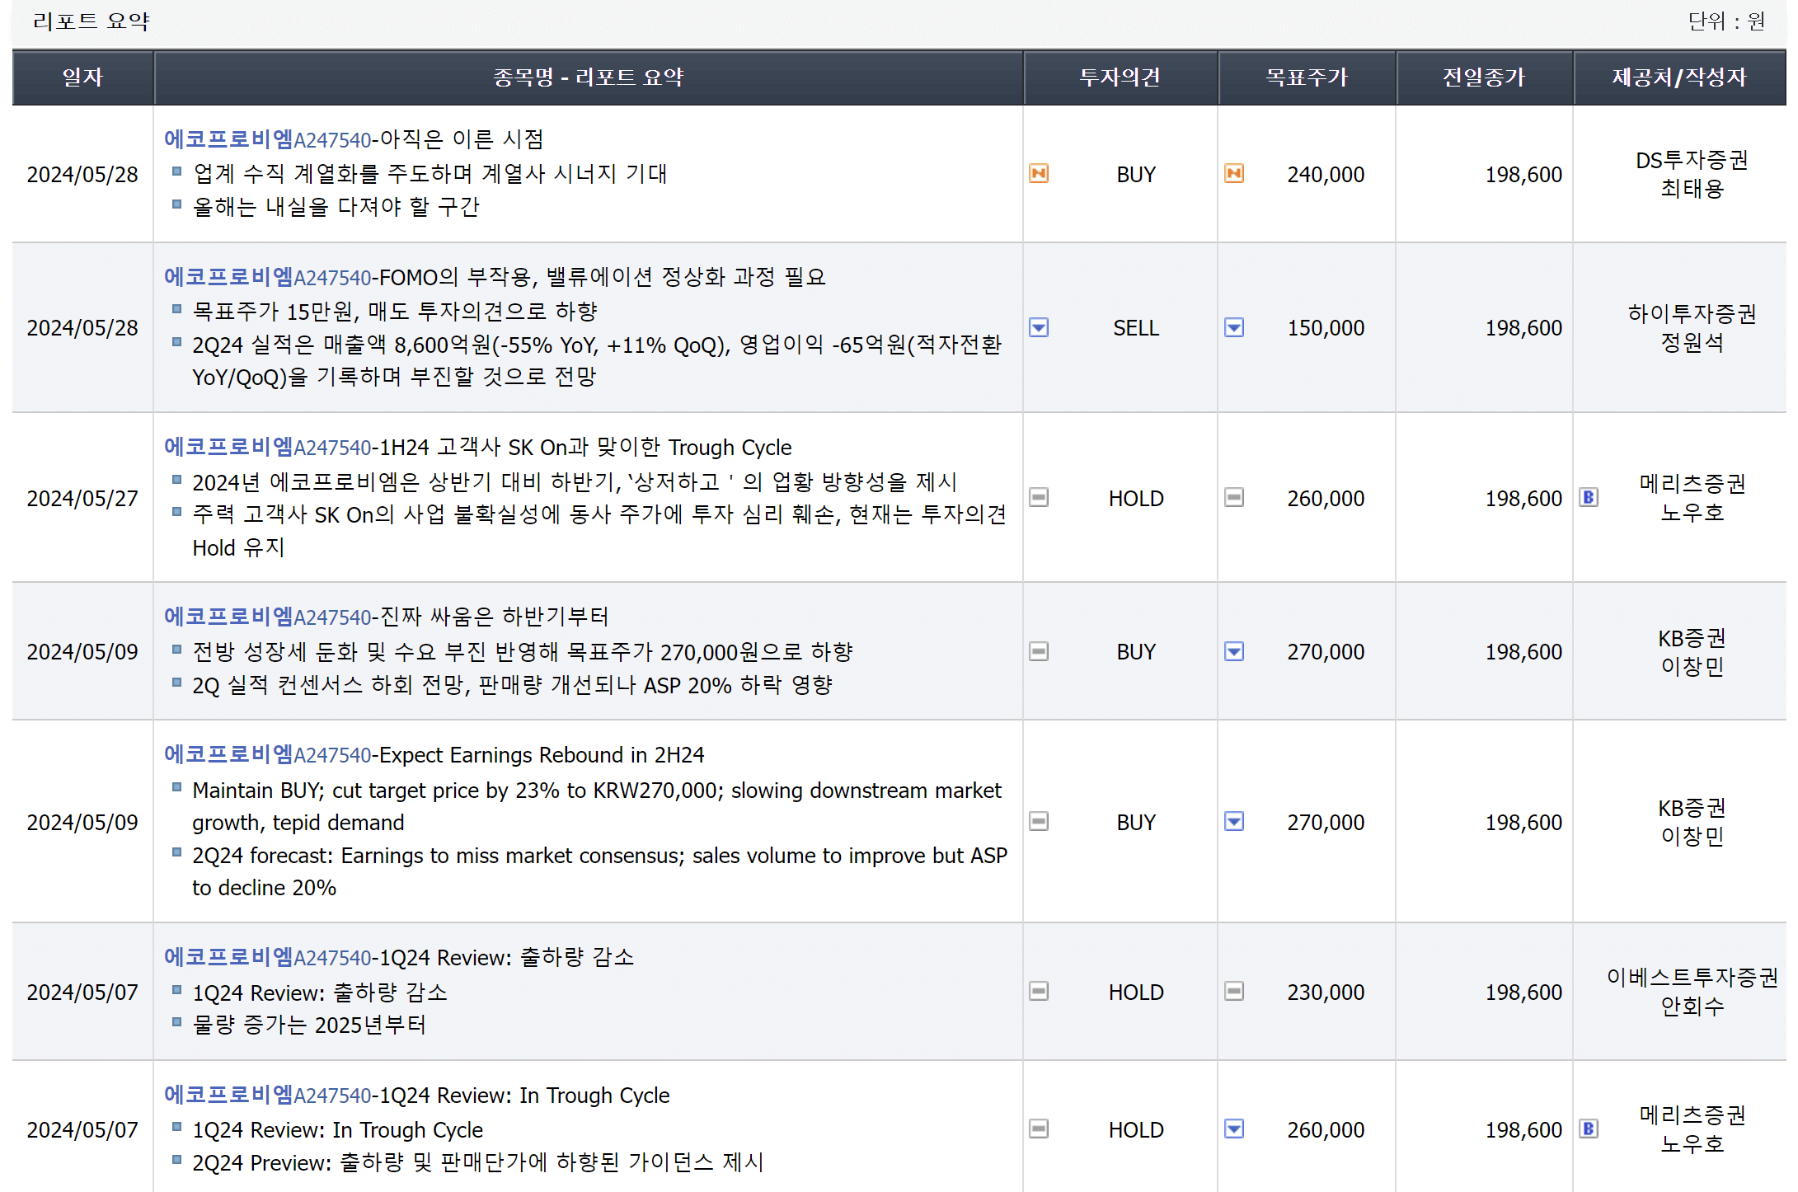Click the down-arrow icon beside the 150,000 target price
The image size is (1798, 1192).
pos(1236,327)
